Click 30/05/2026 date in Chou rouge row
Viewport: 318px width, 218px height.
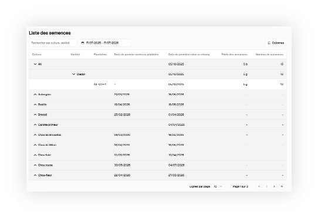click(x=122, y=165)
